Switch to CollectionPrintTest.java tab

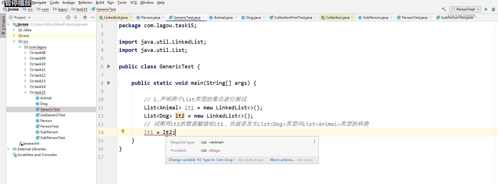pos(293,18)
